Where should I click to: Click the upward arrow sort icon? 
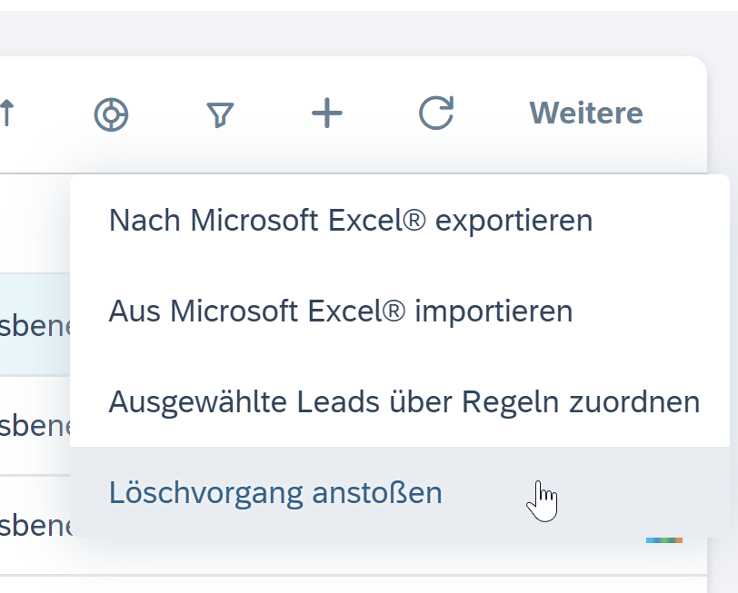click(7, 114)
